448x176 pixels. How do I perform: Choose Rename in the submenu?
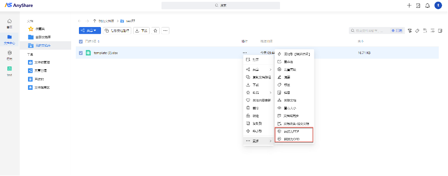click(294, 61)
